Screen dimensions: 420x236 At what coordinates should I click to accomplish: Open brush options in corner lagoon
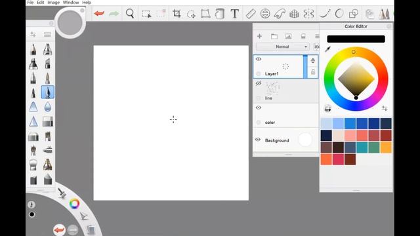62,193
